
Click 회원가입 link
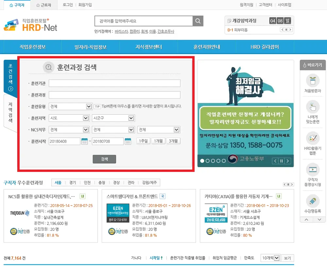click(x=85, y=5)
